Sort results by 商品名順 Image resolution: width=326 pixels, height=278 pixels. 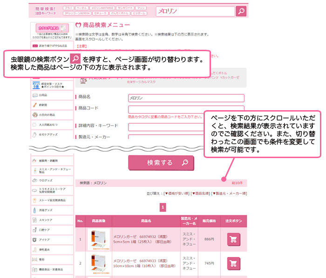[201, 193]
